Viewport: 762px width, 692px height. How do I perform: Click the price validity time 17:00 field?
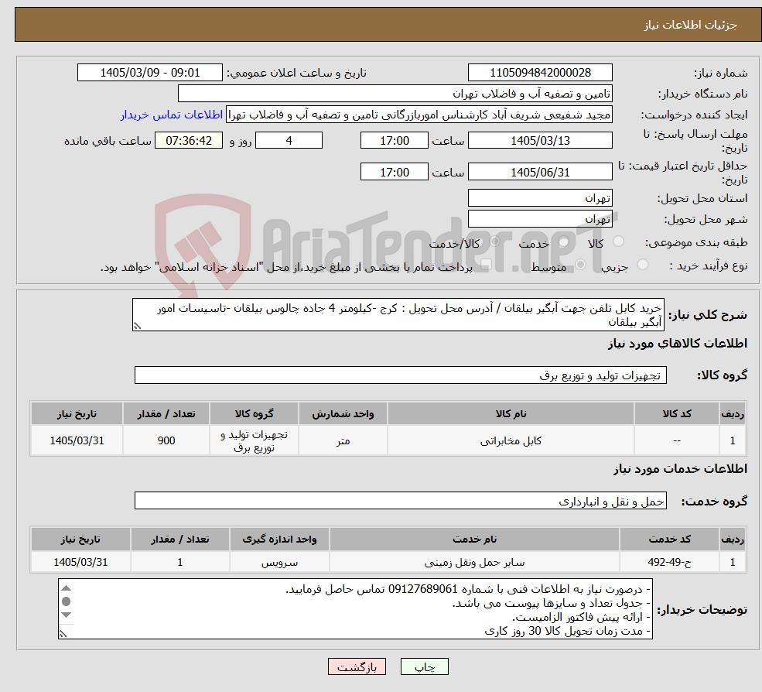(x=394, y=172)
